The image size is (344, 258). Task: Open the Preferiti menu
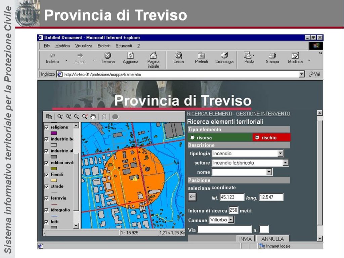point(104,46)
